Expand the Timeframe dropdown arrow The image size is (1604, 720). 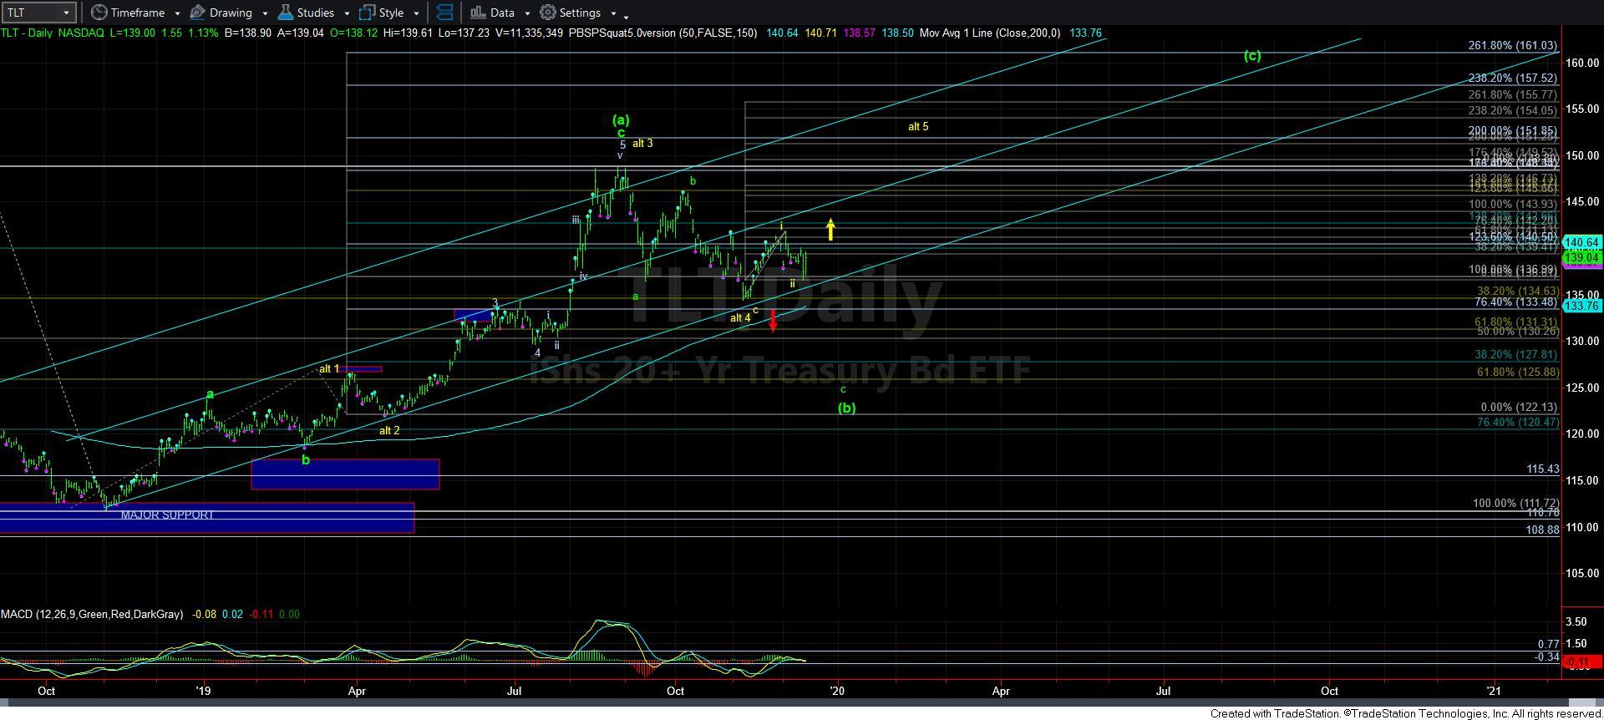176,13
